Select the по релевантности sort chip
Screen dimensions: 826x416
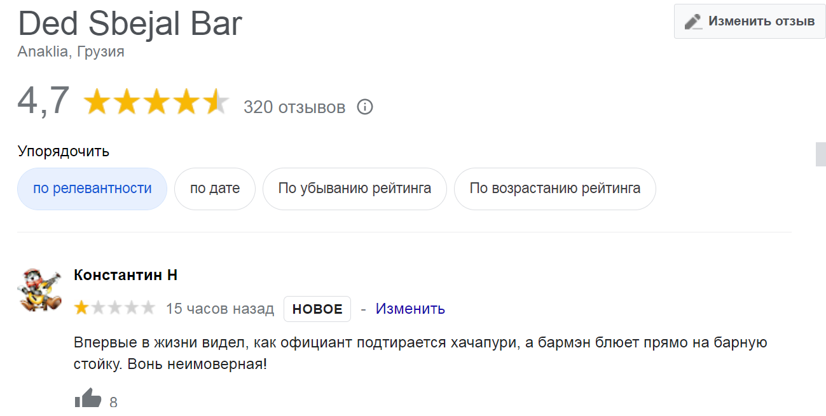click(x=92, y=189)
